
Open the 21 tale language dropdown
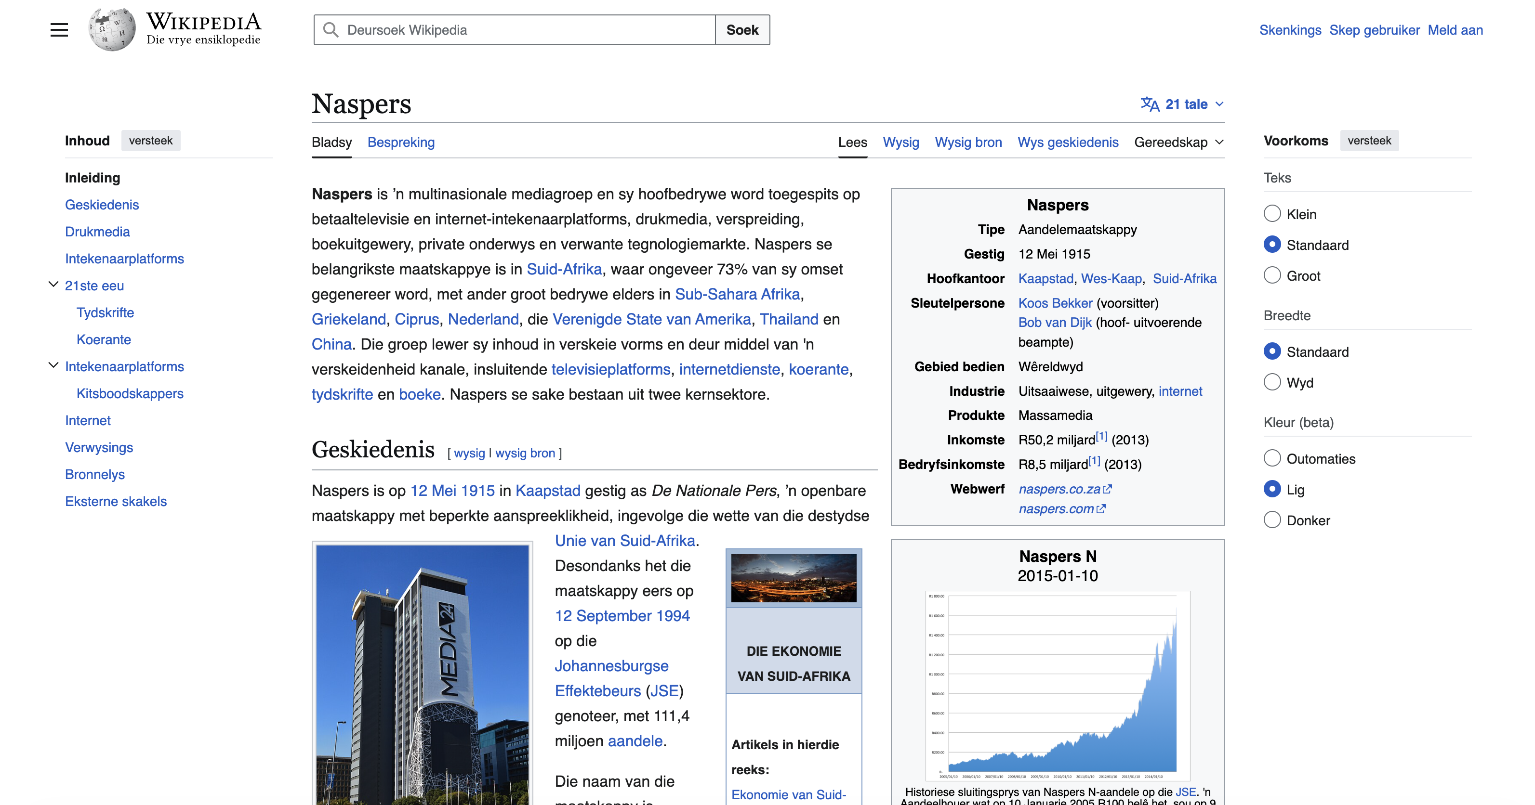tap(1183, 104)
